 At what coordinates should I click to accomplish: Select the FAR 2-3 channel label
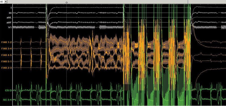coord(6,67)
